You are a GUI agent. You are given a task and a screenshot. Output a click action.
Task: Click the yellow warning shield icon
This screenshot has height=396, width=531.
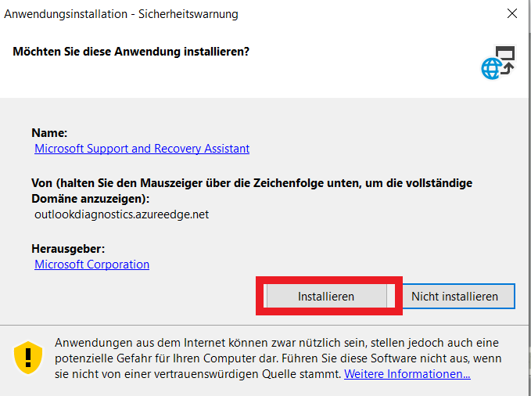click(x=28, y=358)
